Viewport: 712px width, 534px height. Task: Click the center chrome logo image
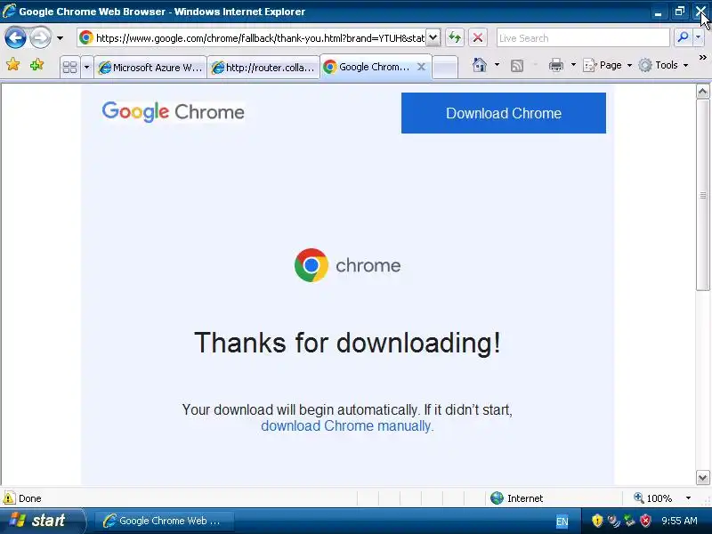click(347, 265)
